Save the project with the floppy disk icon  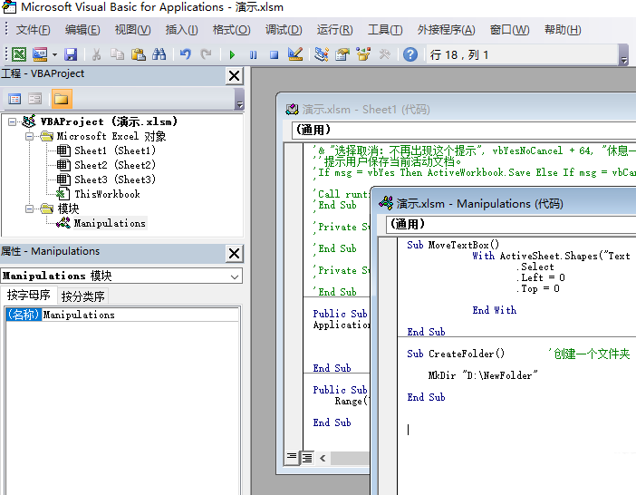(x=71, y=54)
